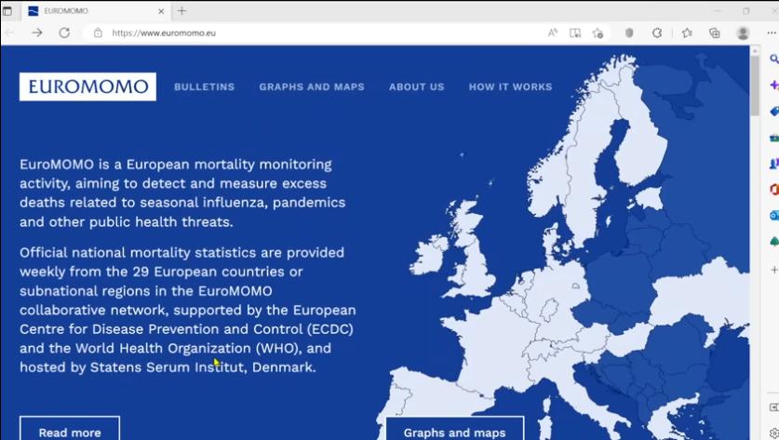Image resolution: width=779 pixels, height=440 pixels.
Task: Open the Tools briefcase sidebar icon
Action: tap(774, 137)
